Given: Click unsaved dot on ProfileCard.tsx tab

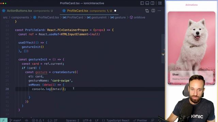Looking at the screenshot, I should click(x=115, y=11).
